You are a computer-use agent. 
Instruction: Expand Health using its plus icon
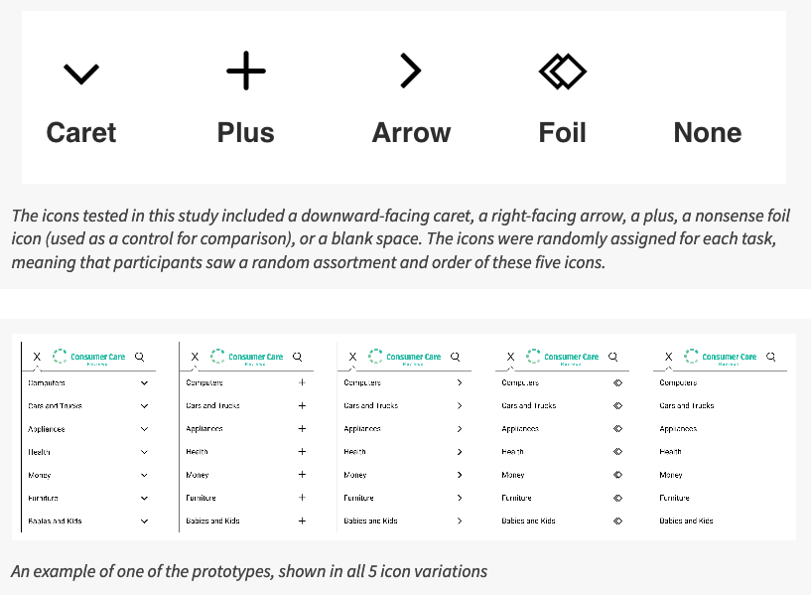tap(302, 452)
